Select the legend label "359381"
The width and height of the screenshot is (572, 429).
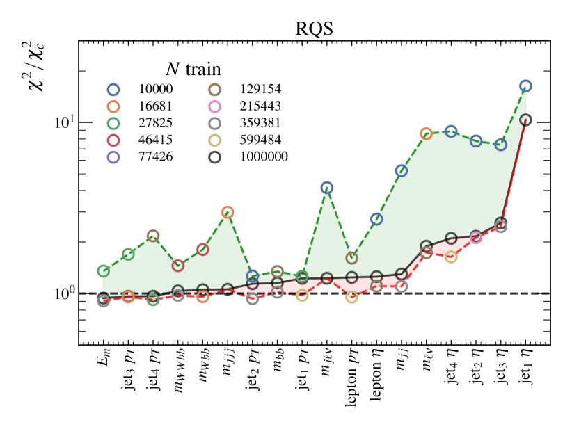tap(260, 123)
